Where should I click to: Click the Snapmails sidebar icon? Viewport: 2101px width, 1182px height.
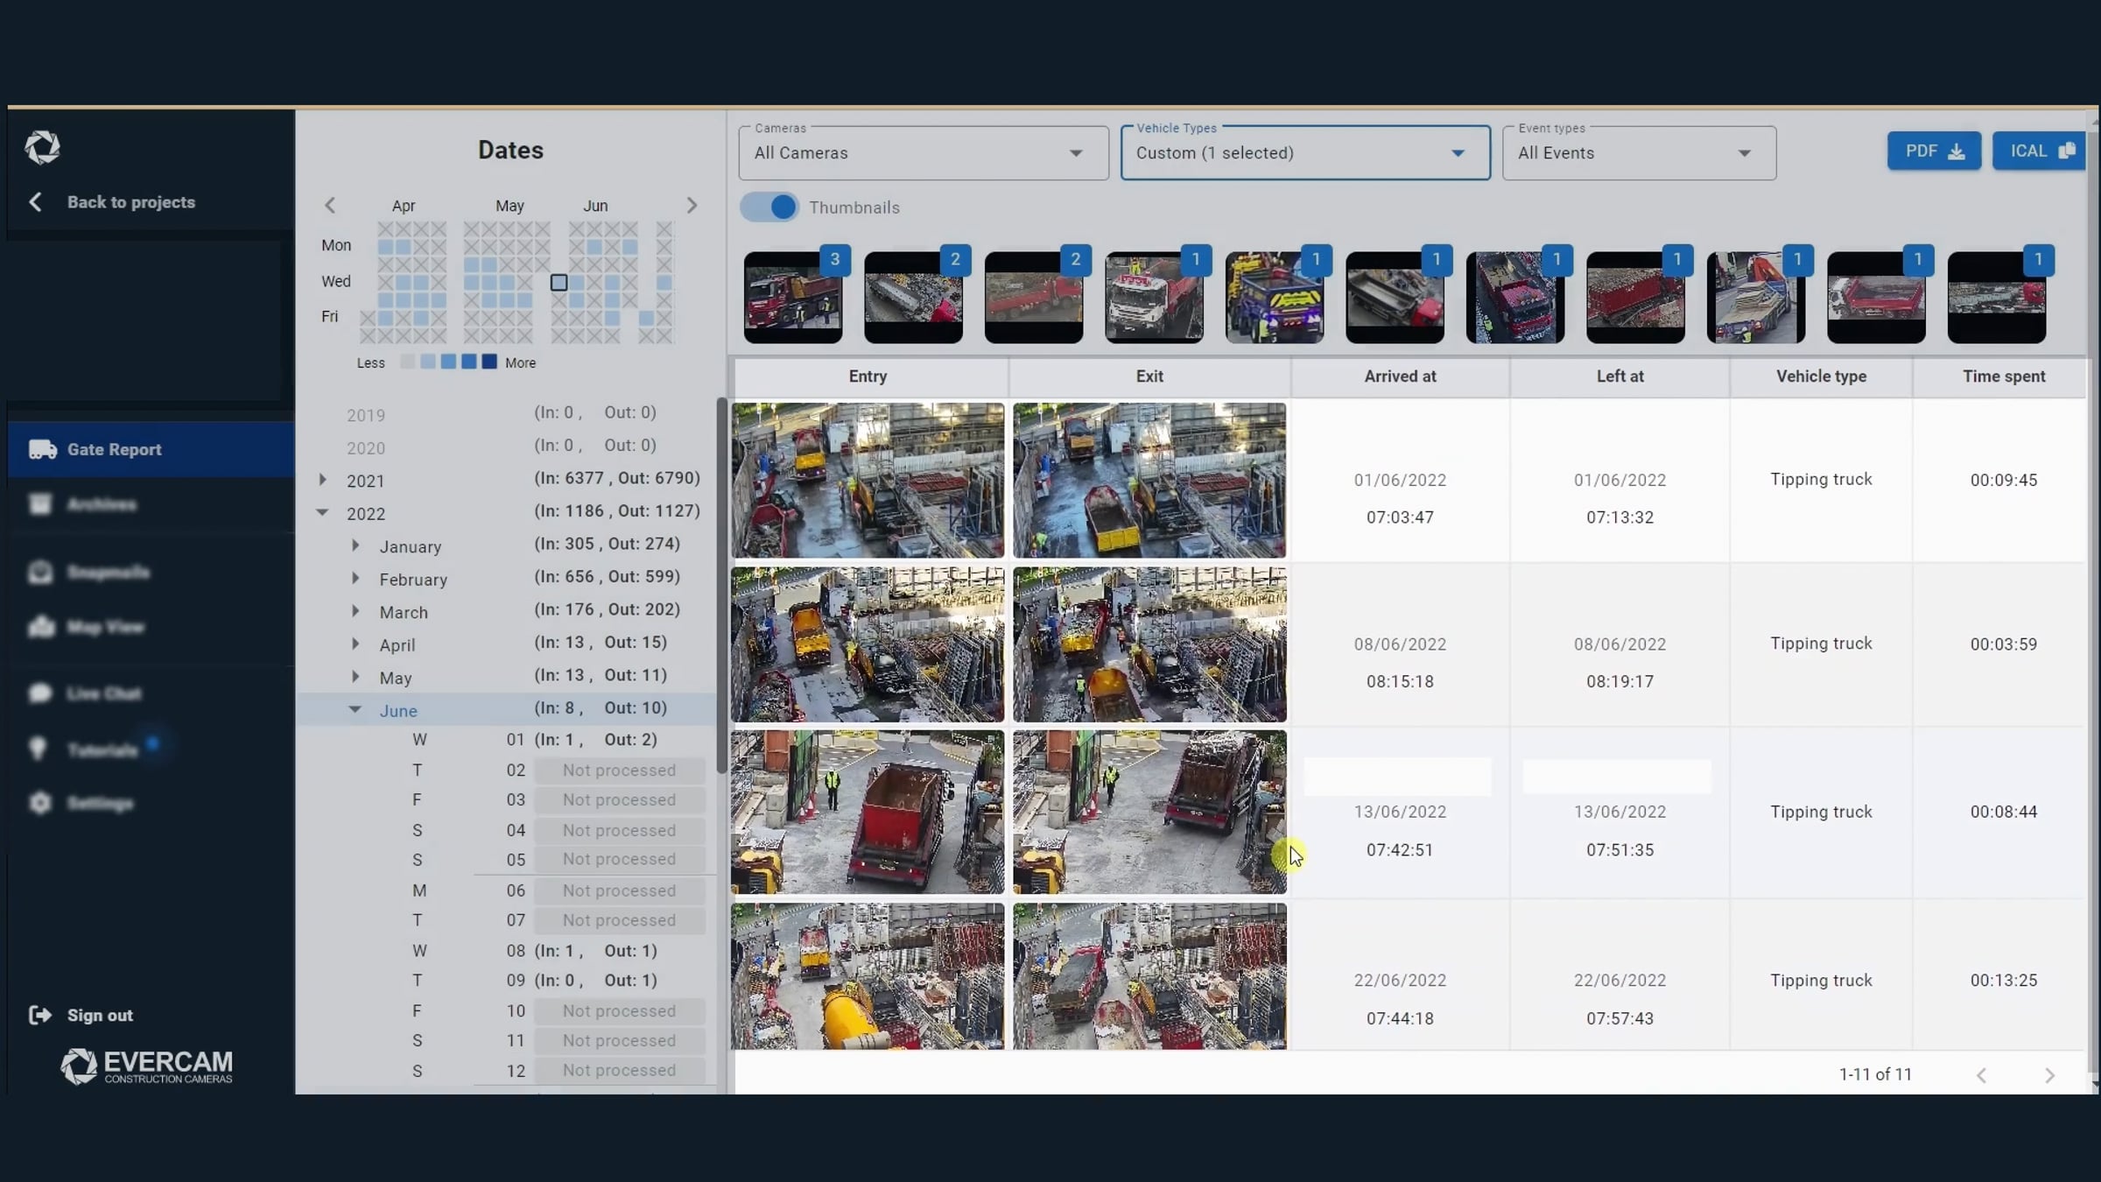tap(40, 573)
